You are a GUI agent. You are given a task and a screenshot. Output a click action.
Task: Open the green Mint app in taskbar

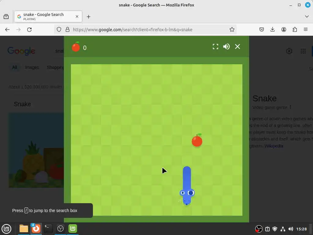click(x=73, y=229)
